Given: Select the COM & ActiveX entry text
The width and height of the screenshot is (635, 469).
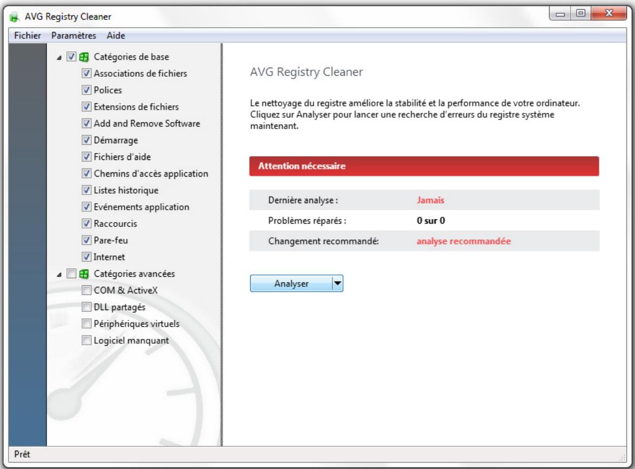Looking at the screenshot, I should (125, 290).
